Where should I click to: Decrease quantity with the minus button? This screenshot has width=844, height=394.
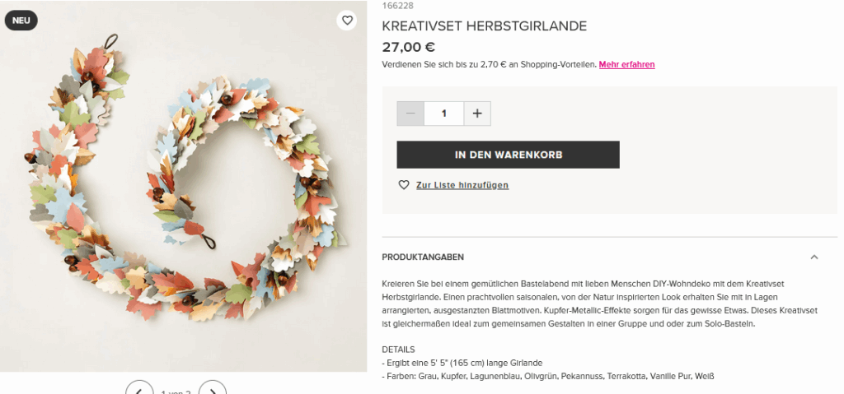point(410,114)
